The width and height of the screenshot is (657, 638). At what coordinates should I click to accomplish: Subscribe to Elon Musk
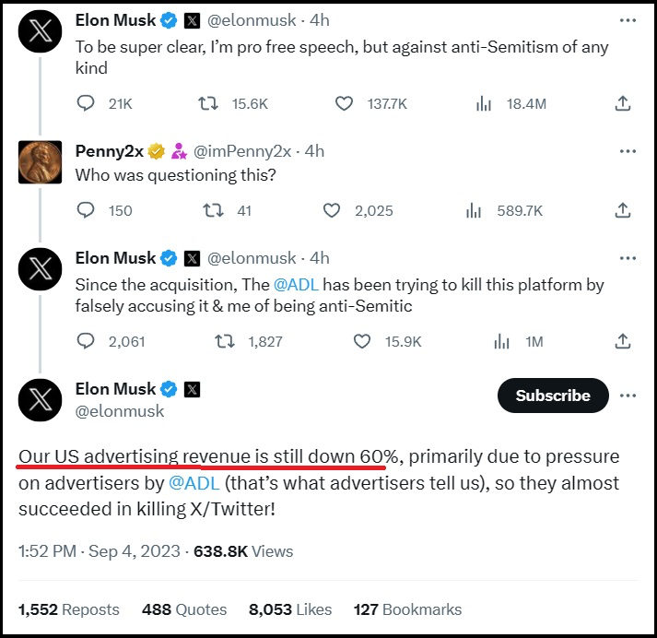pos(553,396)
